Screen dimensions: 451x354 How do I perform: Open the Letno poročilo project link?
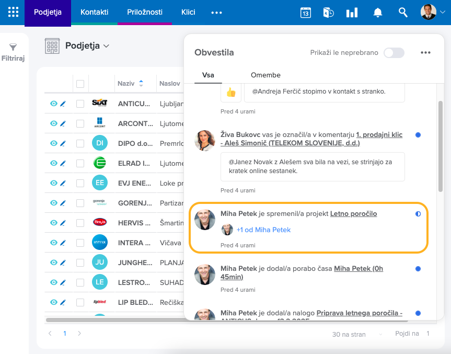click(353, 214)
